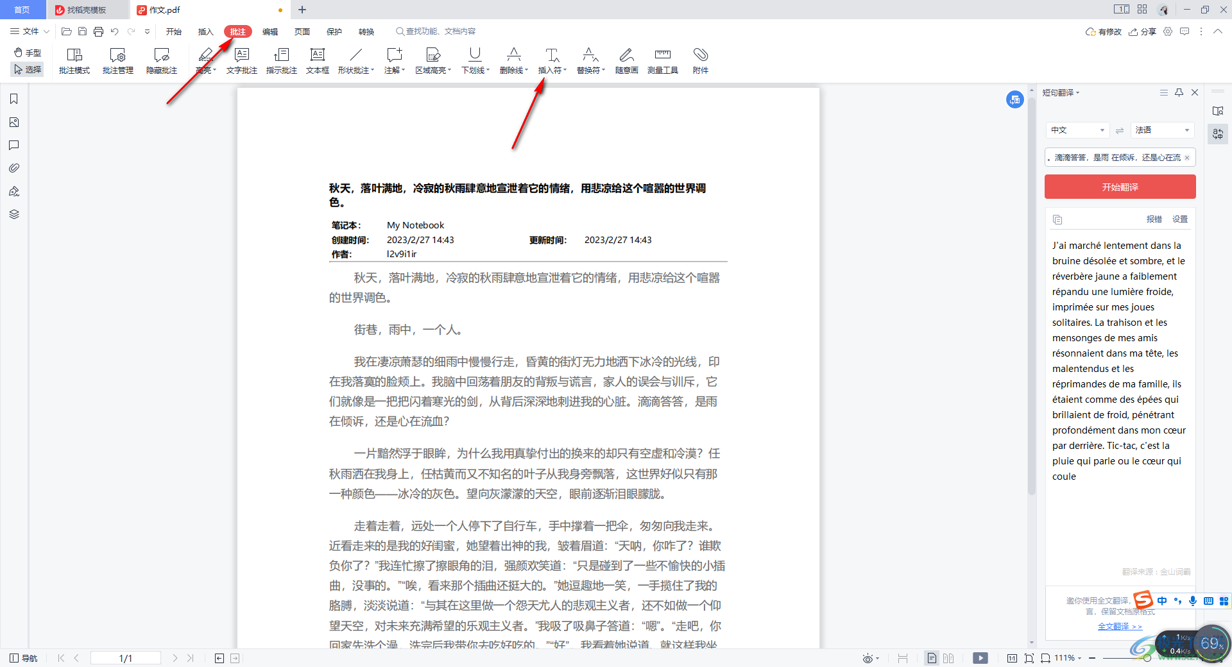Click 报错 report error link

(1154, 219)
